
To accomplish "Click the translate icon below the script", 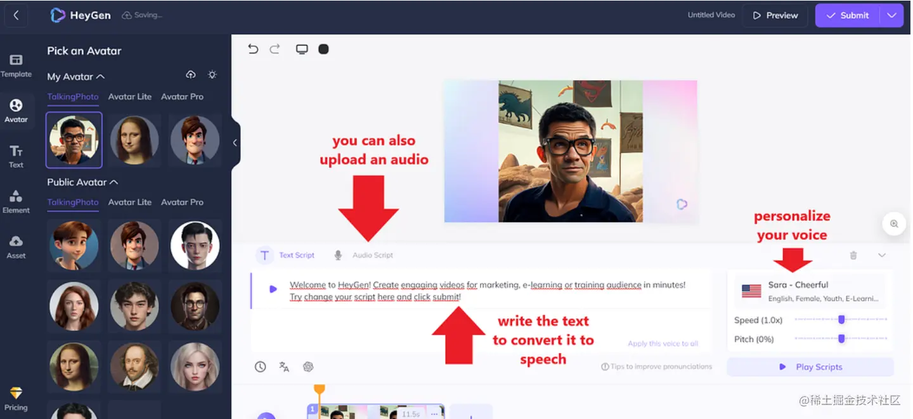I will [x=284, y=366].
